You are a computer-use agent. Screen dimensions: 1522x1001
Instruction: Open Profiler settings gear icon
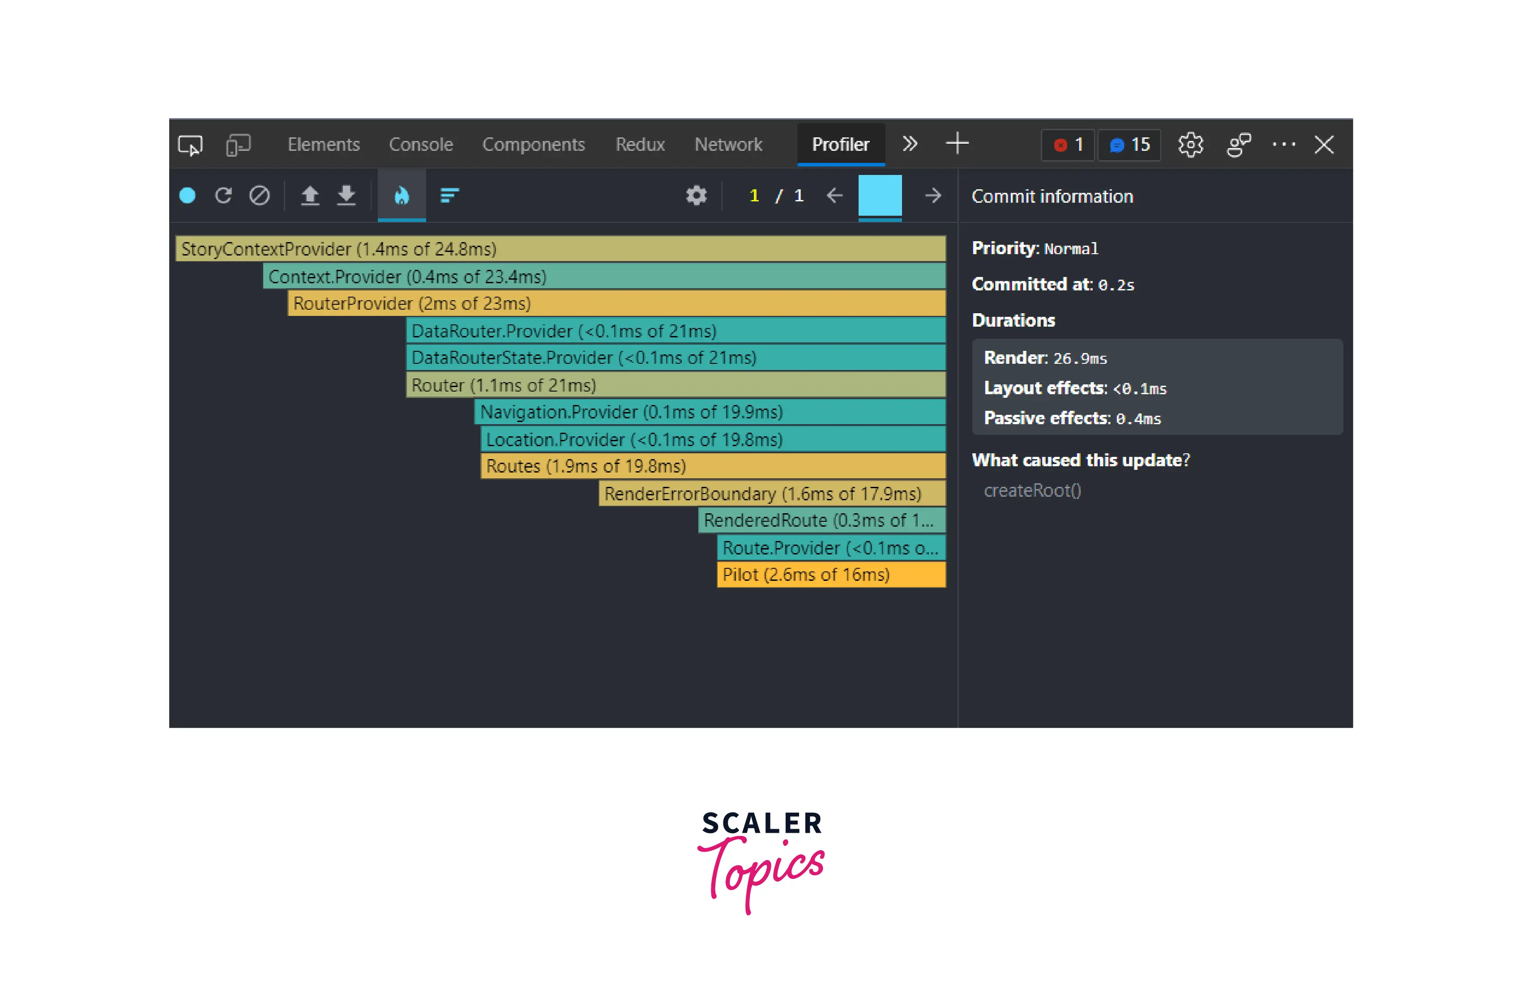point(696,196)
